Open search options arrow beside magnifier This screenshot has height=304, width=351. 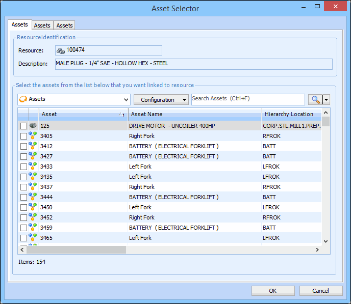(x=327, y=100)
